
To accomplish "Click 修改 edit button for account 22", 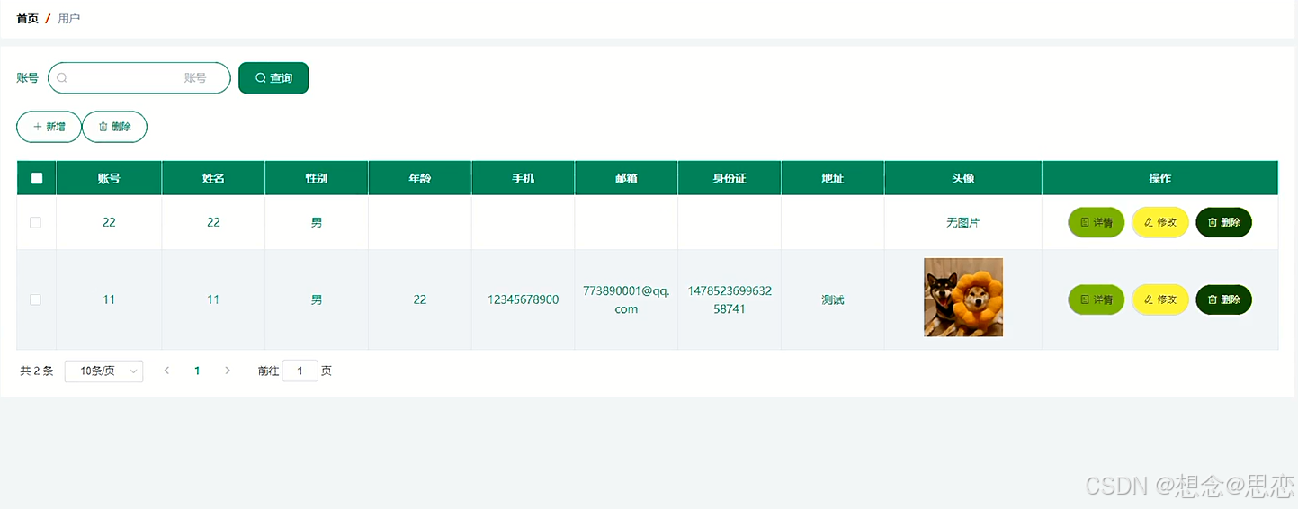I will click(1160, 222).
